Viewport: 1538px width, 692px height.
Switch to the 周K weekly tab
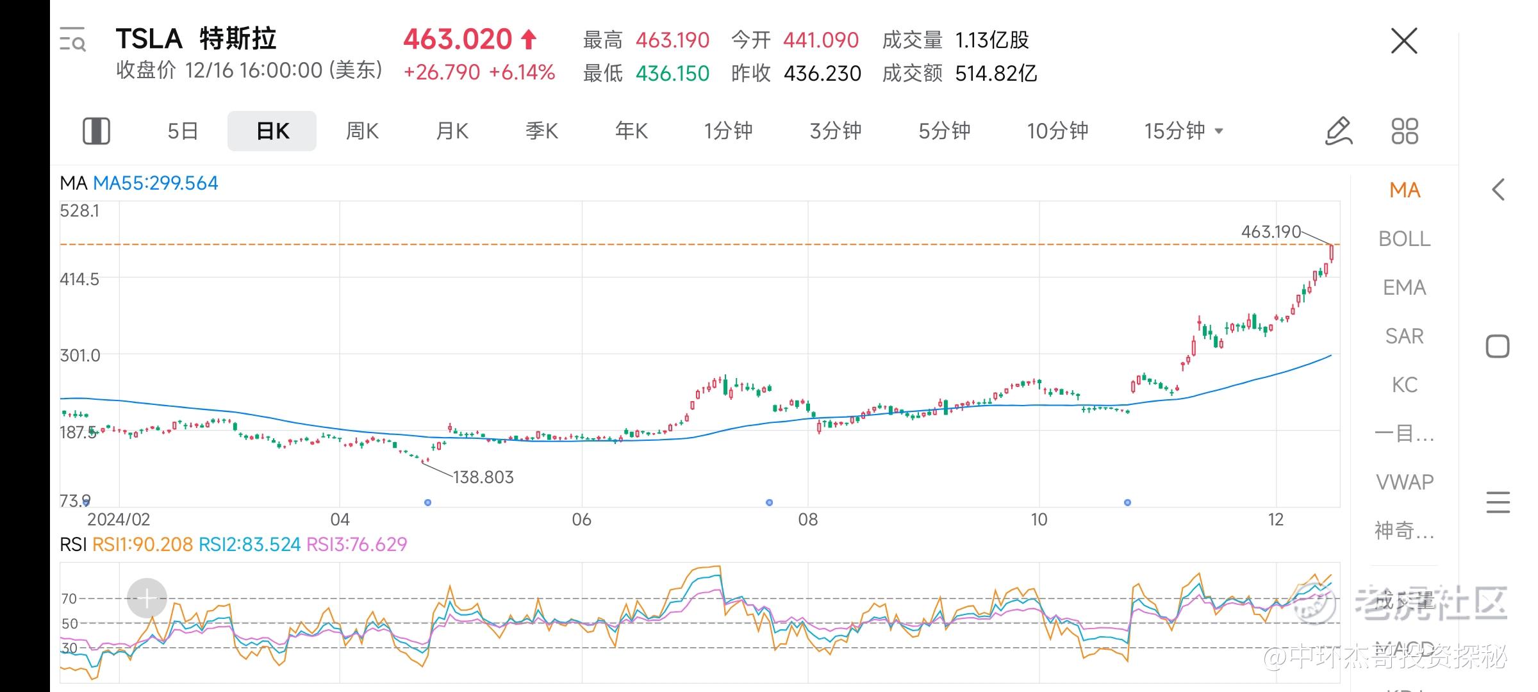click(362, 131)
